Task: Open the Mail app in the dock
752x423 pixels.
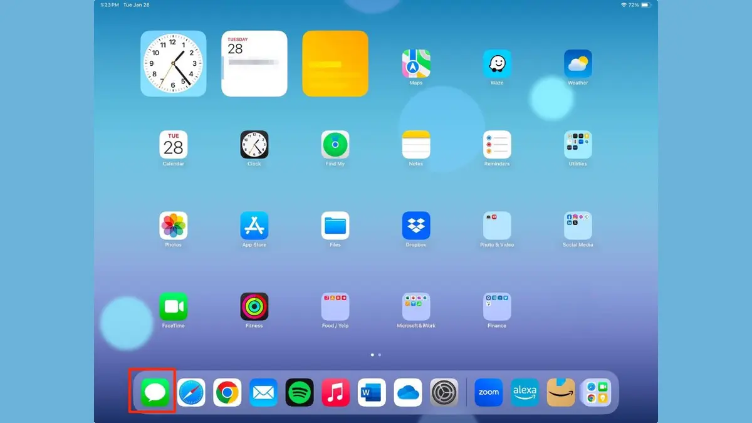Action: (264, 392)
